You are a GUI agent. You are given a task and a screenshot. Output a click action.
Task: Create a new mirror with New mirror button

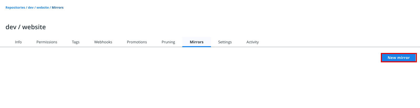398,58
